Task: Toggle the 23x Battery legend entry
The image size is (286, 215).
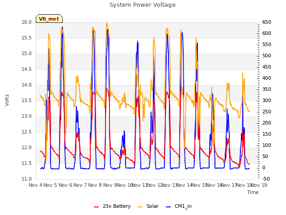Action: [112, 206]
